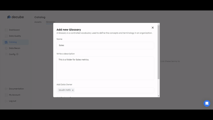
Task: Switch to the Assets tab
Action: [38, 22]
